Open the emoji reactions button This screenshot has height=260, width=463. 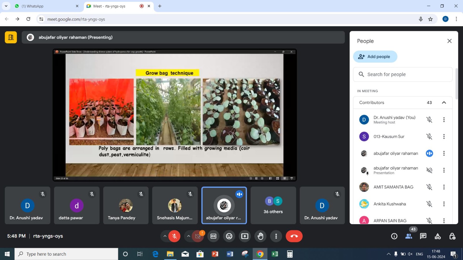click(x=229, y=236)
